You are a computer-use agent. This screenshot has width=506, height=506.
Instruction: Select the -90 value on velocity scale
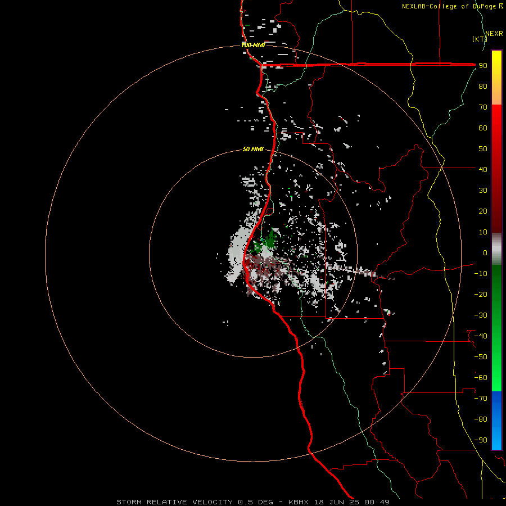pos(481,440)
